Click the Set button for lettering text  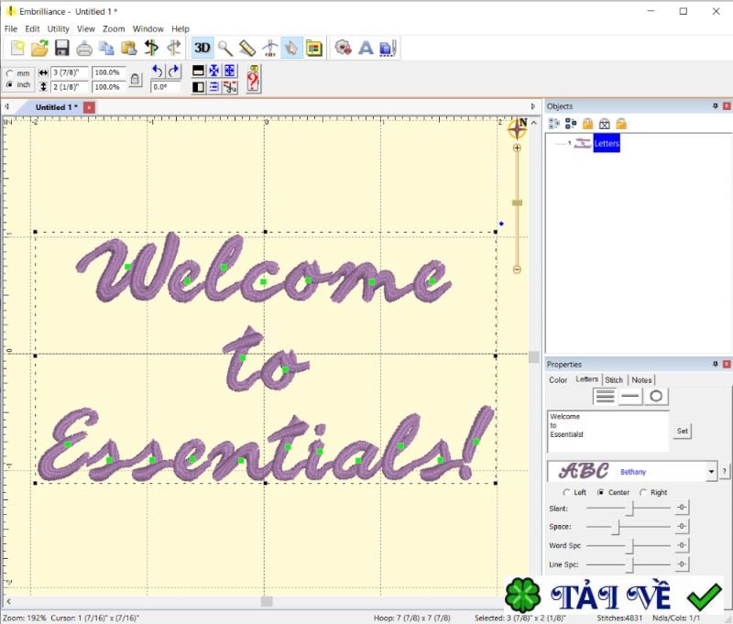click(683, 431)
